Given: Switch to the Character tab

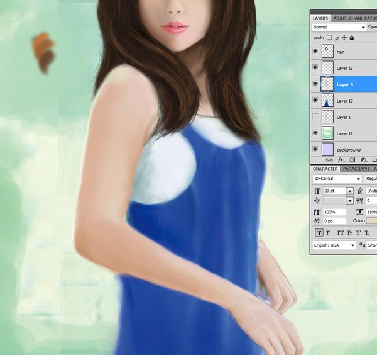Looking at the screenshot, I should [x=325, y=169].
